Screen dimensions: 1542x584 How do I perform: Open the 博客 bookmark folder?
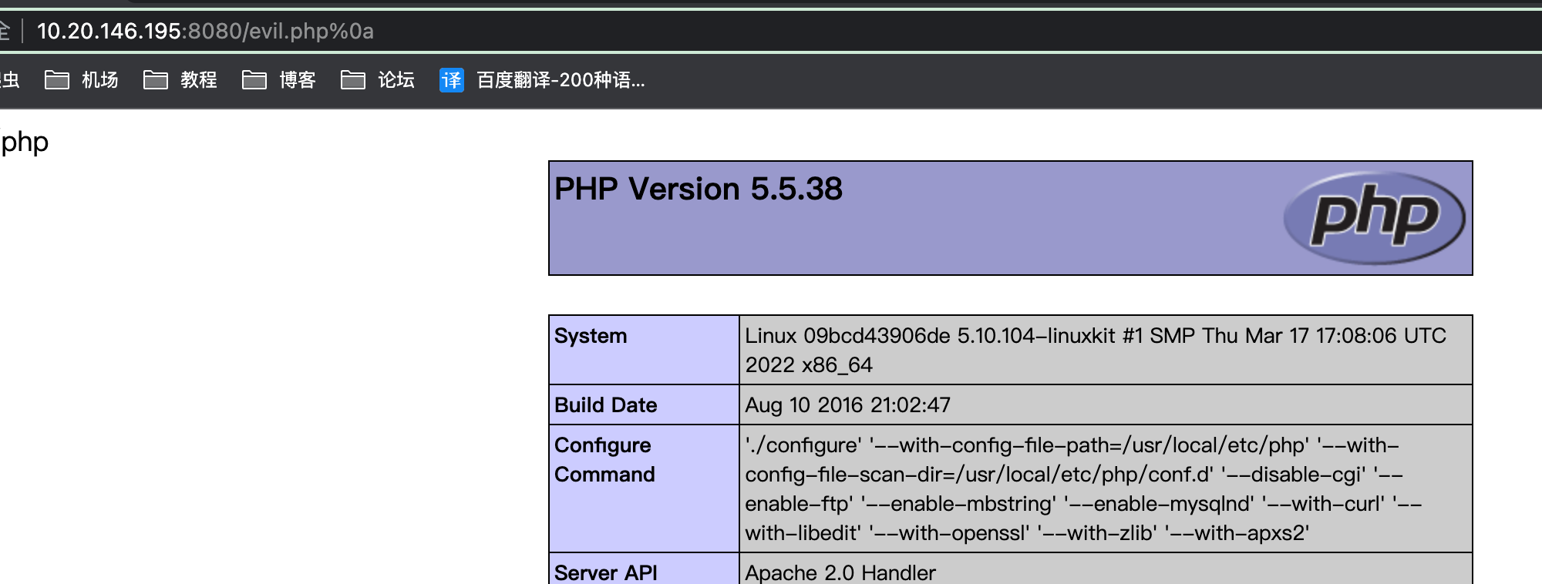[x=279, y=79]
